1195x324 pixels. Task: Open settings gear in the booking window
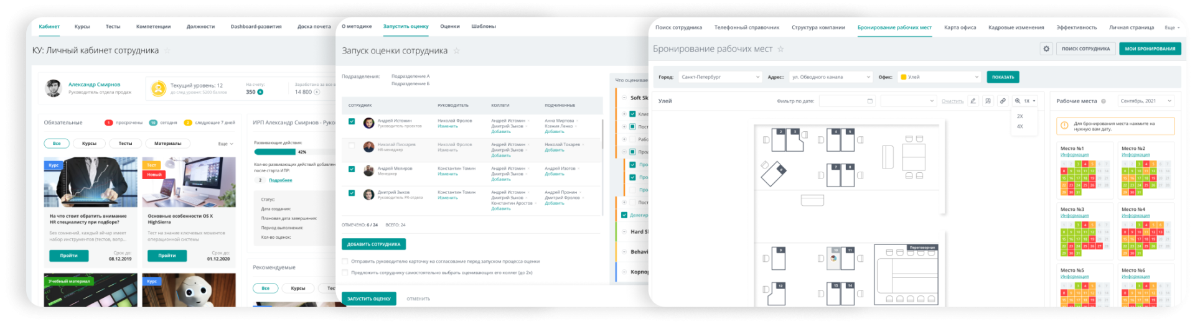[1046, 49]
